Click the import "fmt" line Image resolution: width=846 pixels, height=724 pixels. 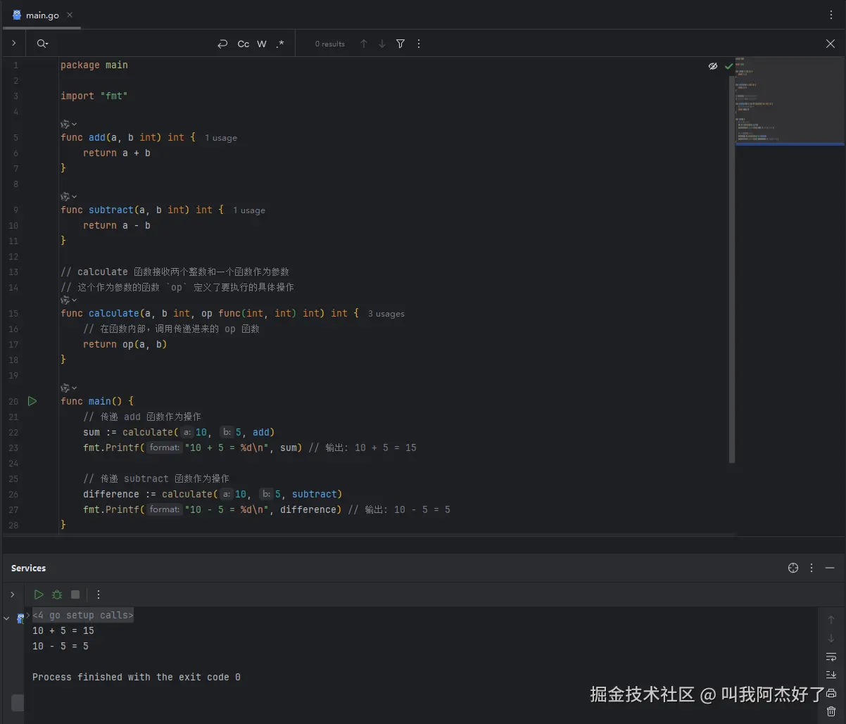[x=94, y=96]
